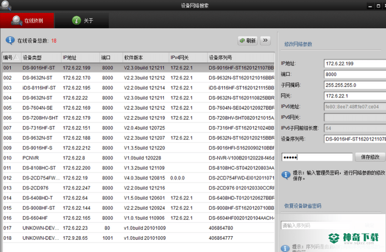
Task: Select row 013 DS-2CD976
Action: pos(138,188)
